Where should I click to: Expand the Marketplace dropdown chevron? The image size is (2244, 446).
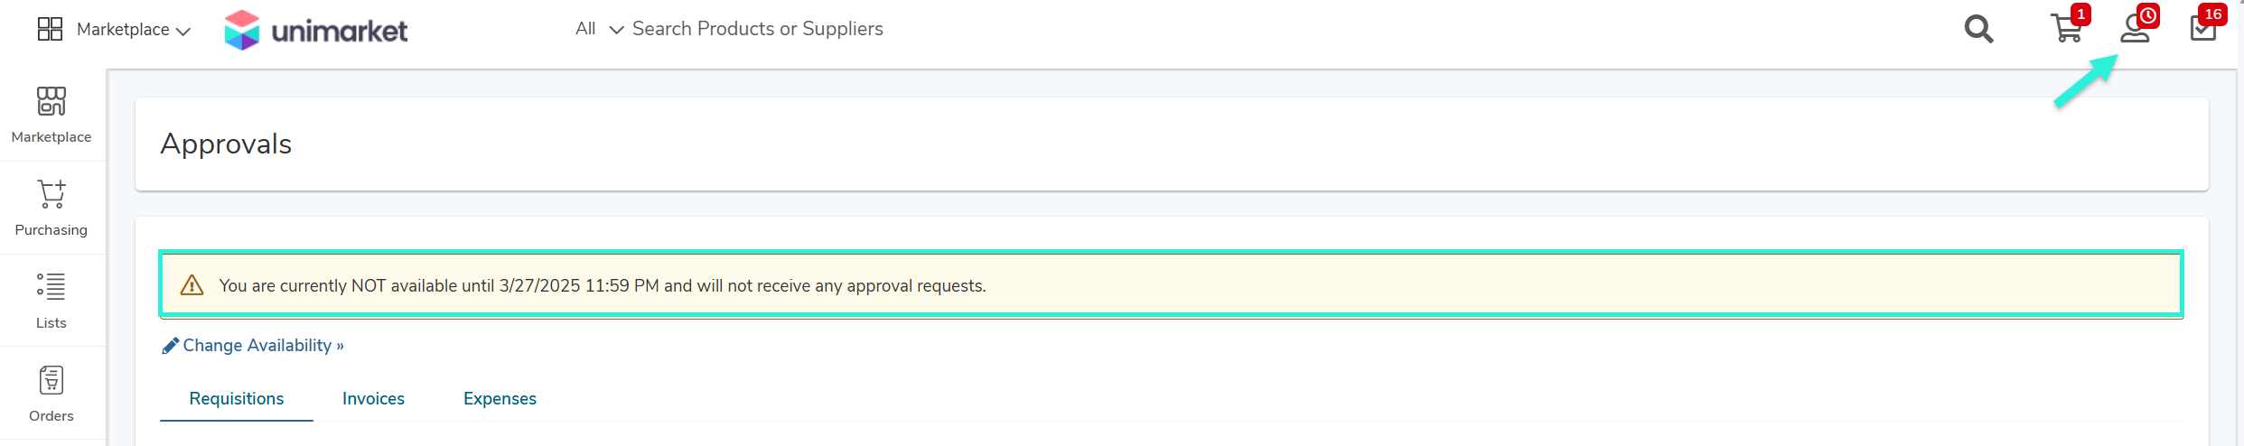click(x=183, y=31)
